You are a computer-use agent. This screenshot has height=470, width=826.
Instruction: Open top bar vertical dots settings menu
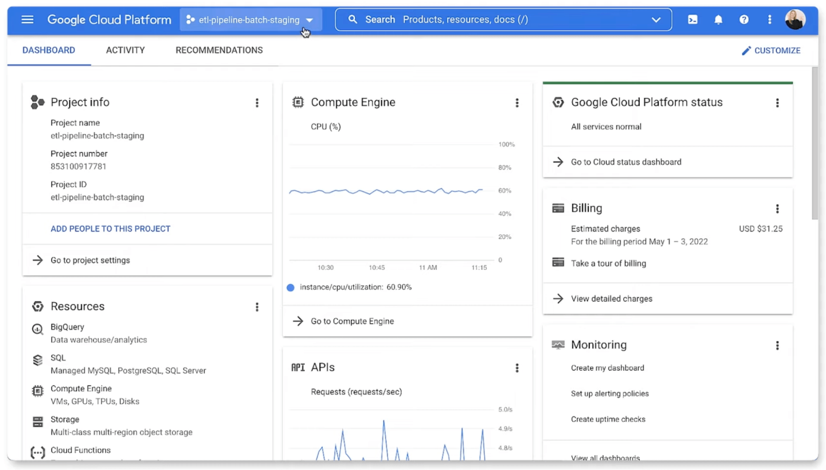click(769, 19)
